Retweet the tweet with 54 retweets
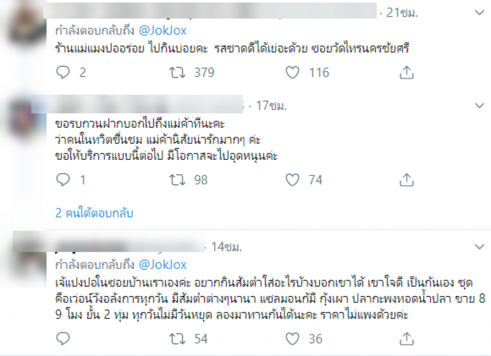The width and height of the screenshot is (491, 356). [175, 339]
